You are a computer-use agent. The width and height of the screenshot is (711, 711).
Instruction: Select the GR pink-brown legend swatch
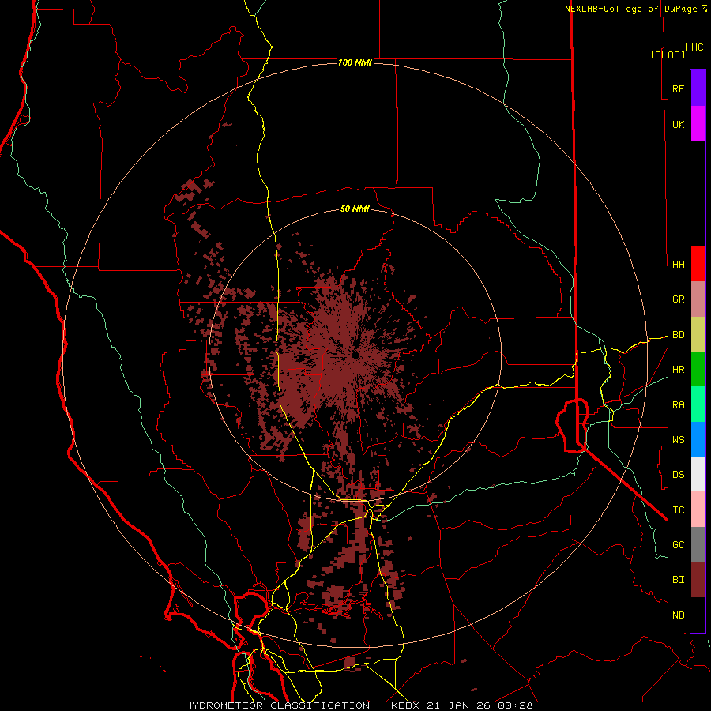tap(698, 299)
